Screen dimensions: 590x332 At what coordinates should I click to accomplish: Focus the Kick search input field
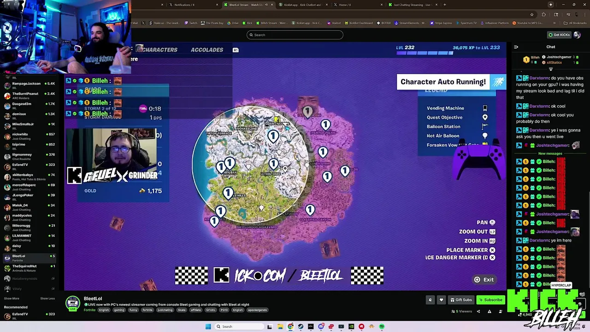pos(295,35)
